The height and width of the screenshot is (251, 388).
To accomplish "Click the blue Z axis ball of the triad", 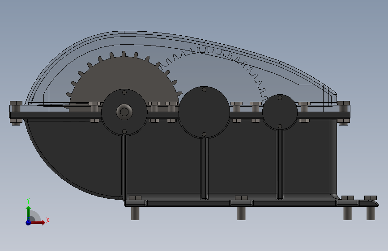I will click(x=28, y=222).
